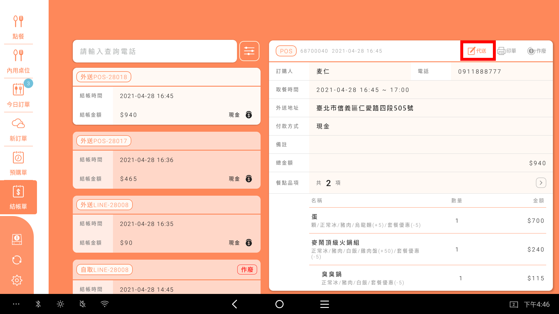The width and height of the screenshot is (559, 314).
Task: Open settings gear in sidebar
Action: 17,280
